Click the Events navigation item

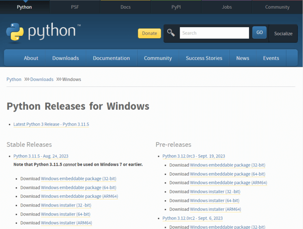271,58
